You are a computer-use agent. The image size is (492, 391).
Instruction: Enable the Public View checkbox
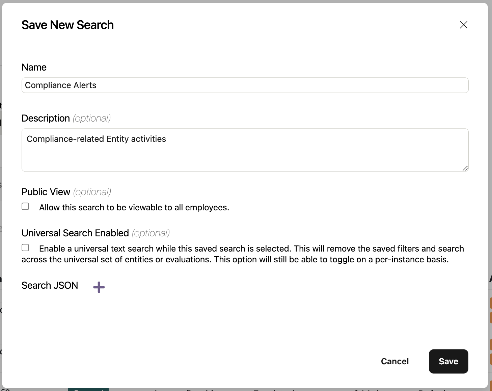(x=25, y=206)
